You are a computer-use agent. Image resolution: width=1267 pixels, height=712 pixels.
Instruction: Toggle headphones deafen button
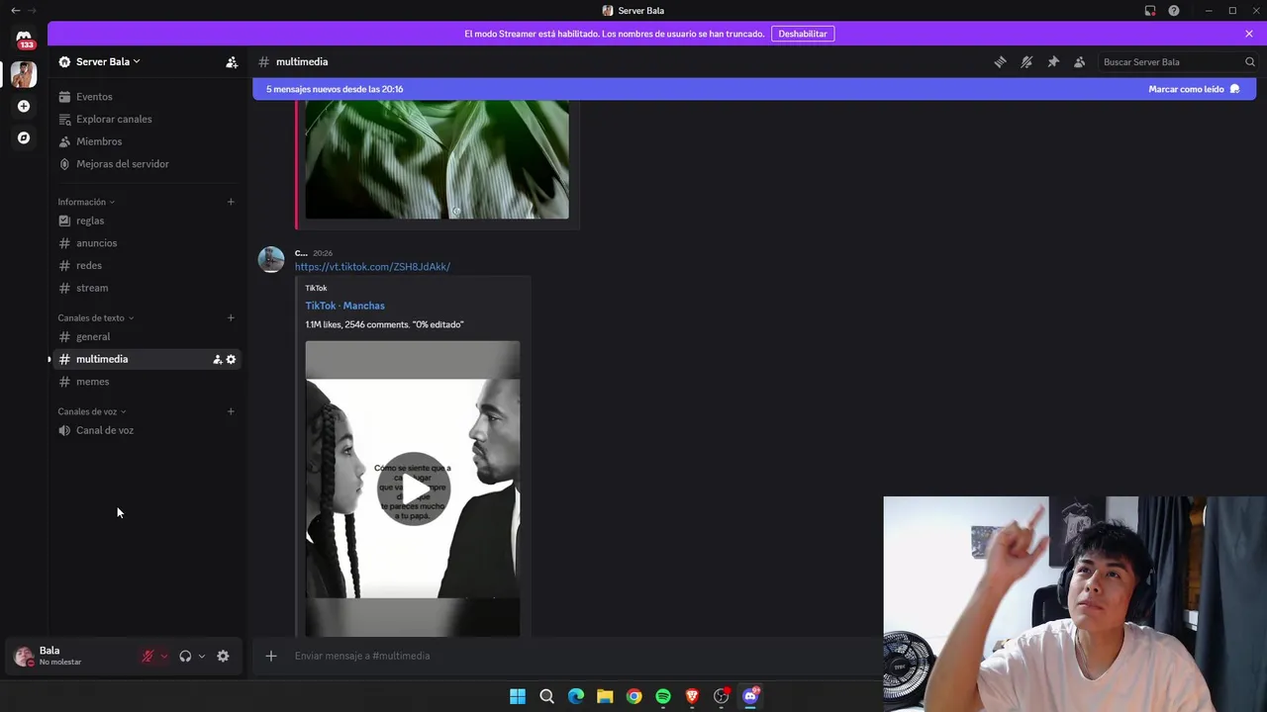pos(185,656)
